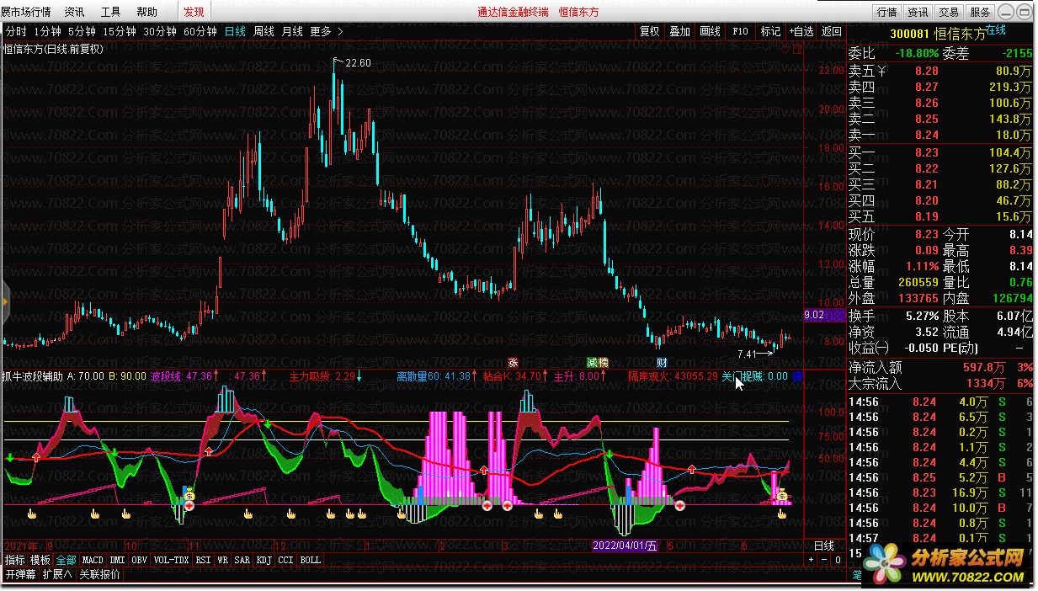Open the 画线 drawing tools
This screenshot has width=1038, height=591.
tap(710, 31)
